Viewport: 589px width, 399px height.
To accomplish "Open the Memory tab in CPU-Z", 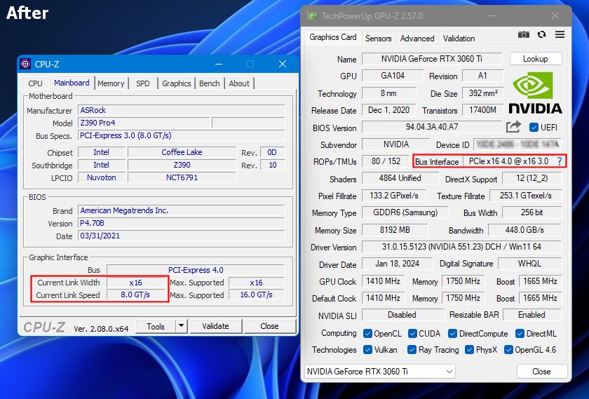I will pos(111,83).
